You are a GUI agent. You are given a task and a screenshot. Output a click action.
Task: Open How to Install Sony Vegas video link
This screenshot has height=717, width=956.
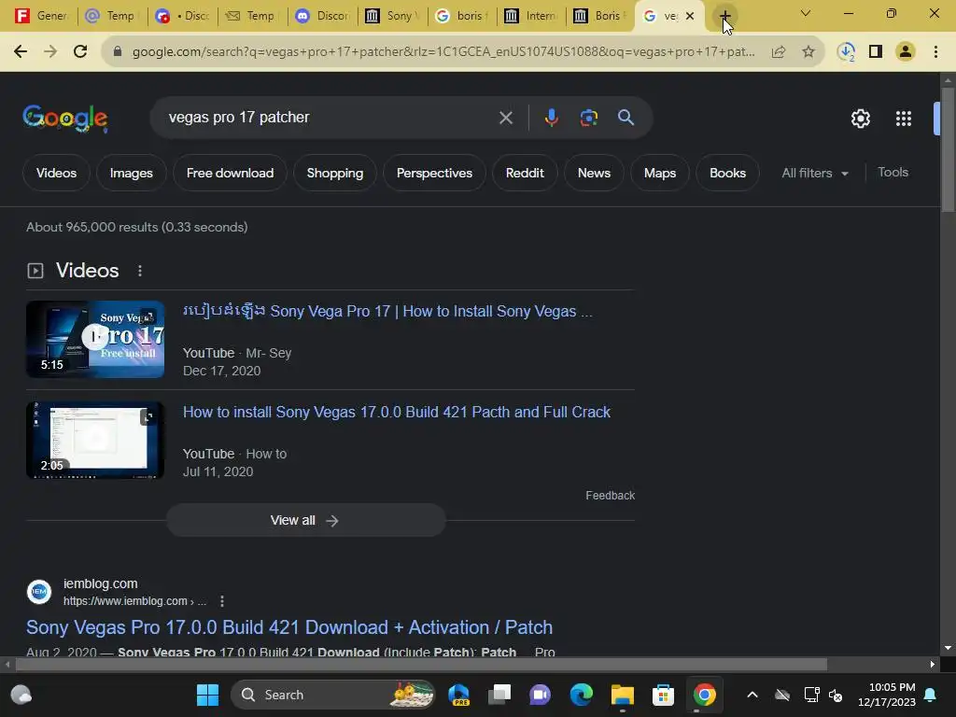point(387,312)
